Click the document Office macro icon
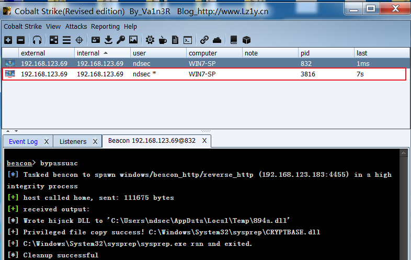The height and width of the screenshot is (260, 411). click(175, 40)
